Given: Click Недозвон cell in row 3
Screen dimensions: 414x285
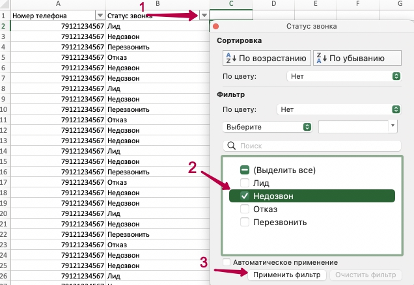Looking at the screenshot, I should pyautogui.click(x=158, y=36).
